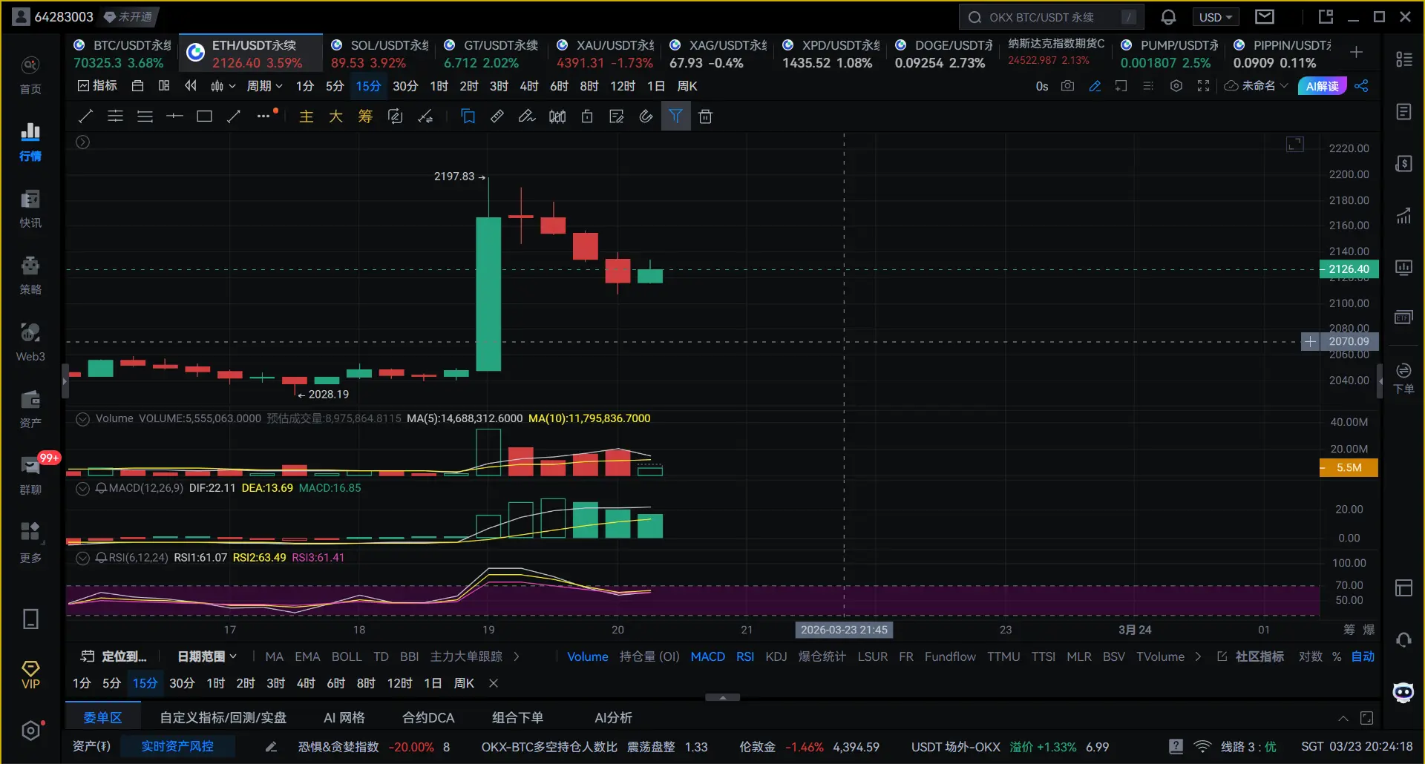Toggle the RSI indicator

[745, 656]
